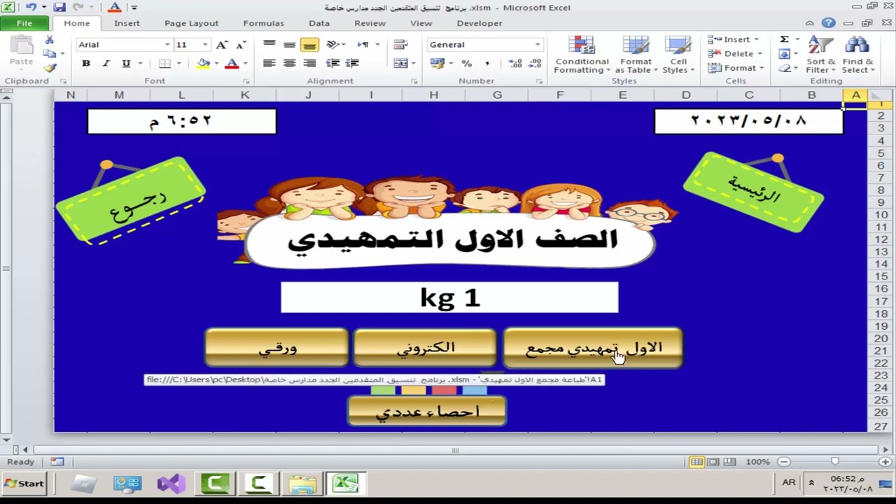Viewport: 896px width, 504px height.
Task: Toggle Italic formatting
Action: (x=106, y=64)
